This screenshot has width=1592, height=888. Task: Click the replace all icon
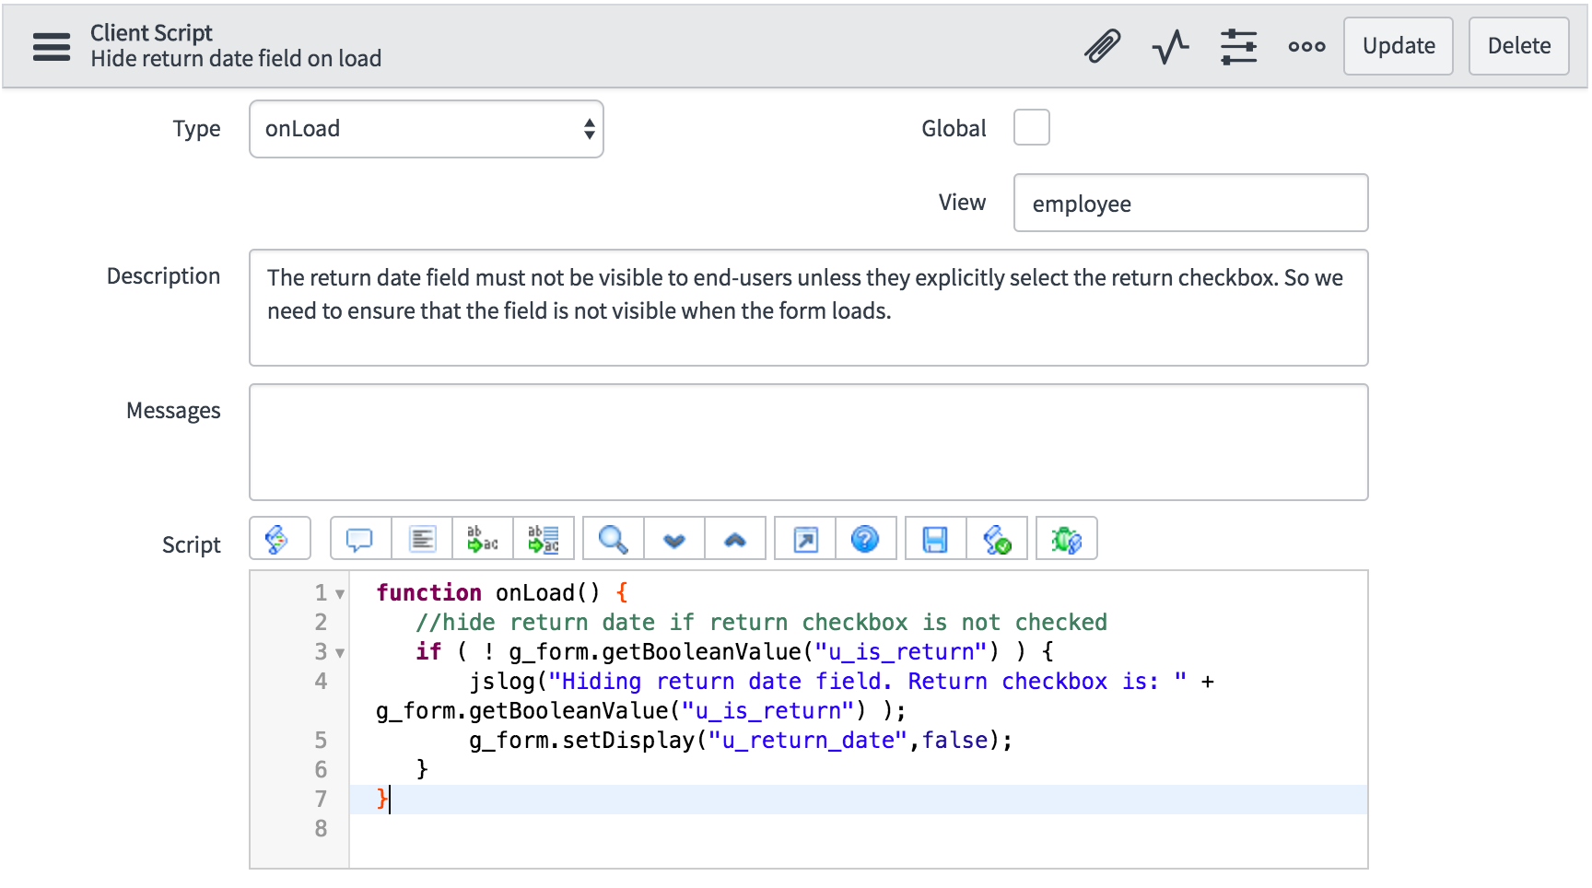click(x=544, y=539)
